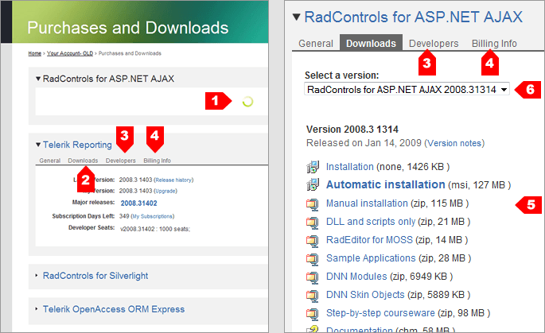Download Manual installation zip
This screenshot has width=545, height=333.
(x=367, y=203)
